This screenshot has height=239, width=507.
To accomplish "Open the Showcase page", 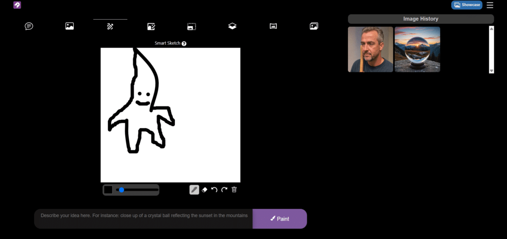I will click(466, 5).
